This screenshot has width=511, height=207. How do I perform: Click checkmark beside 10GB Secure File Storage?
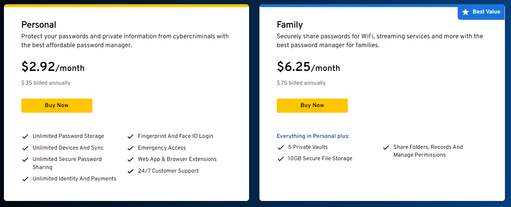tap(281, 159)
